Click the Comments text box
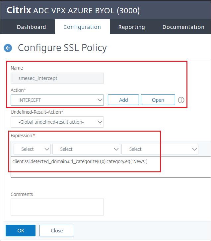 (x=57, y=207)
